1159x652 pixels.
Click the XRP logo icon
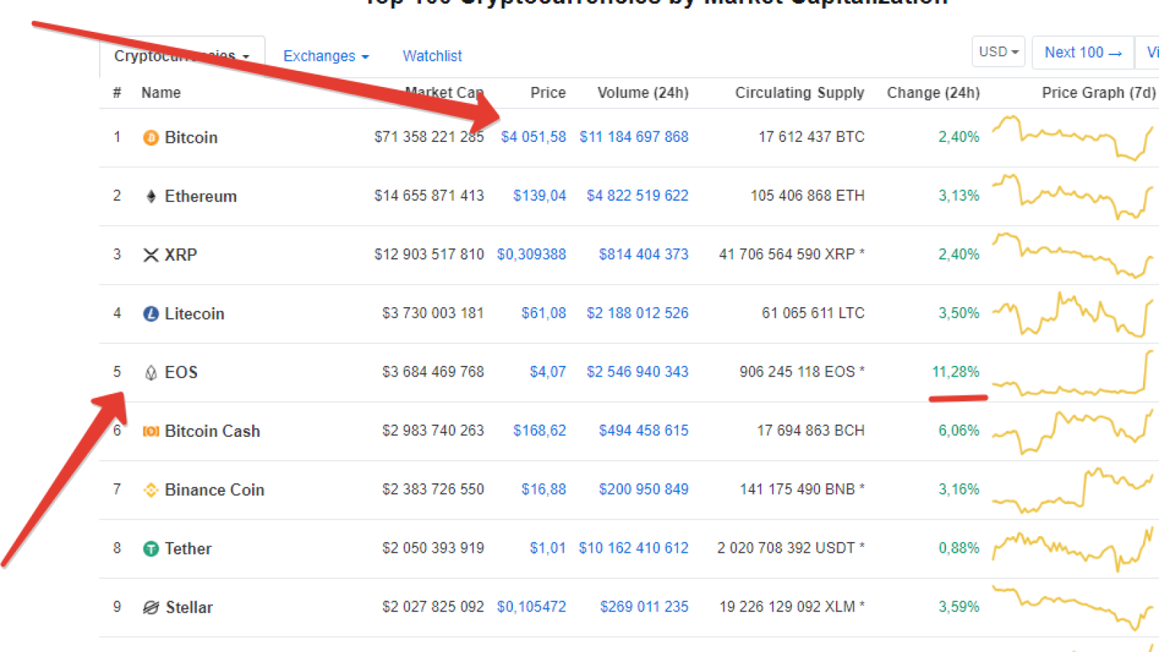pos(151,255)
